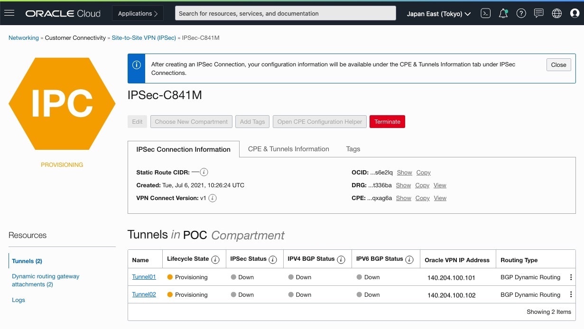Show the full DRG value
Viewport: 584px width, 329px height.
tap(404, 185)
